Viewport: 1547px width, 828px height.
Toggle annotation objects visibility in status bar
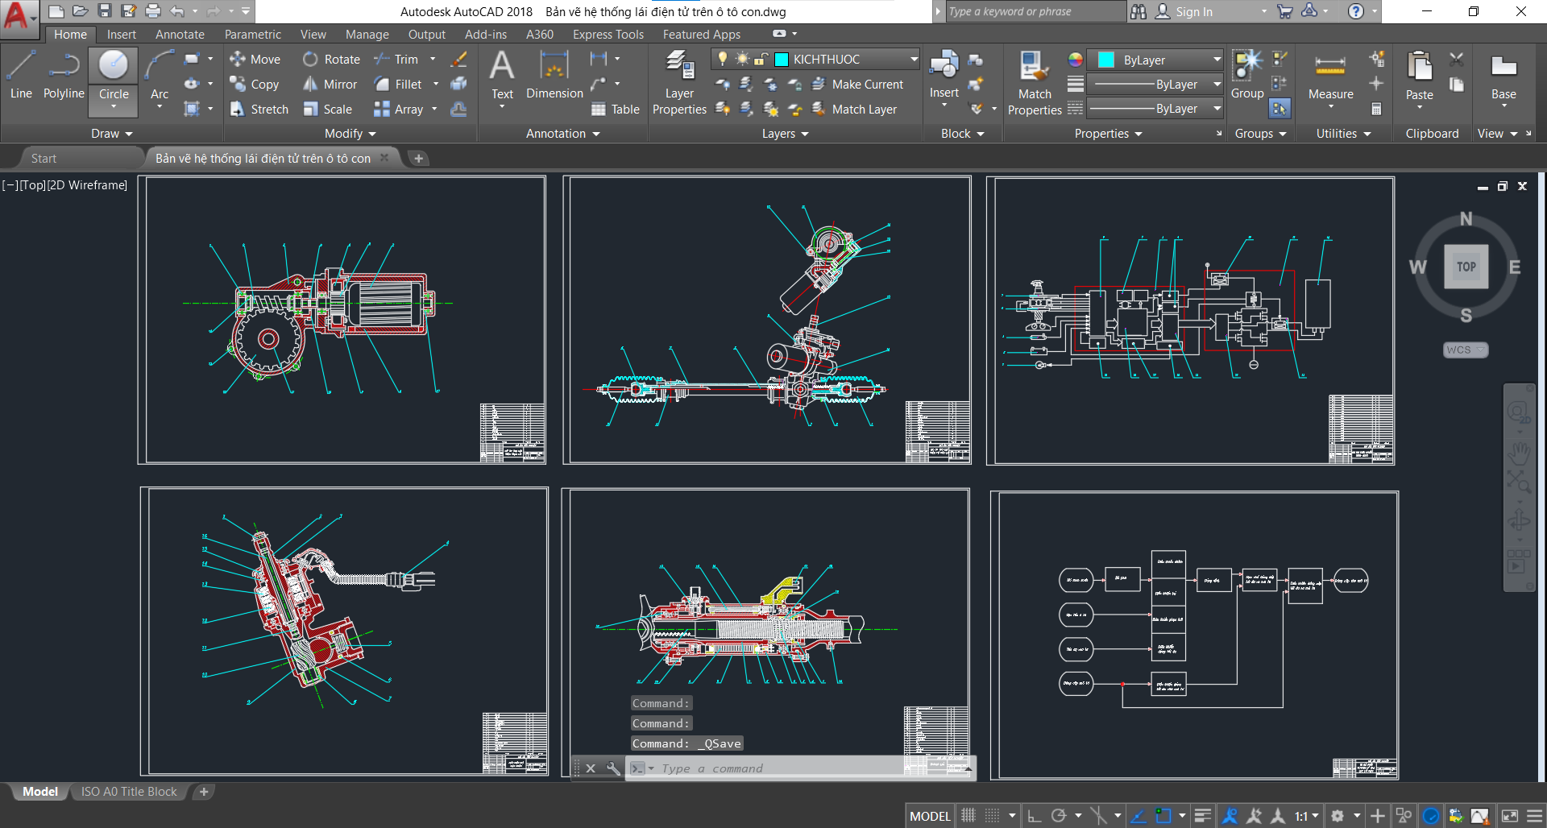[x=1230, y=816]
